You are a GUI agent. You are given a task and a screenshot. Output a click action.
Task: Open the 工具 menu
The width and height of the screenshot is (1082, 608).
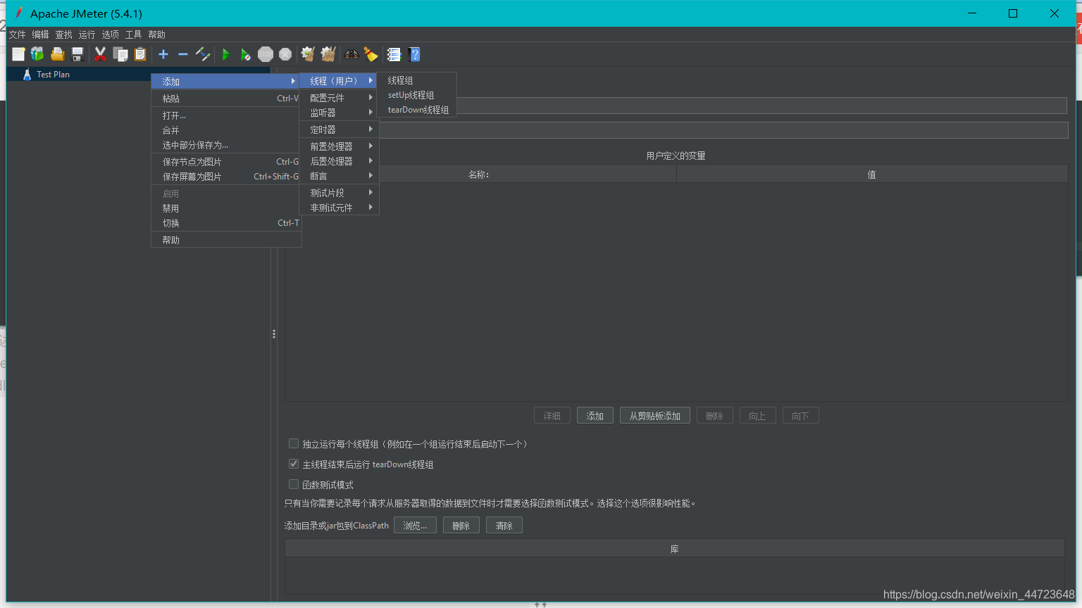tap(133, 34)
